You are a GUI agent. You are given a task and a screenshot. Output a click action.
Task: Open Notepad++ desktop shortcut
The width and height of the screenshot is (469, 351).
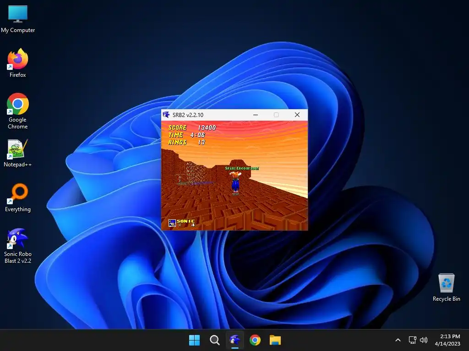(18, 153)
